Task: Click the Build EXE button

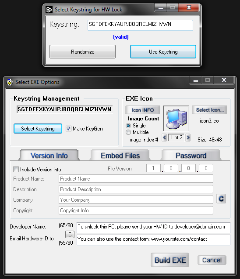Action: click(x=170, y=260)
